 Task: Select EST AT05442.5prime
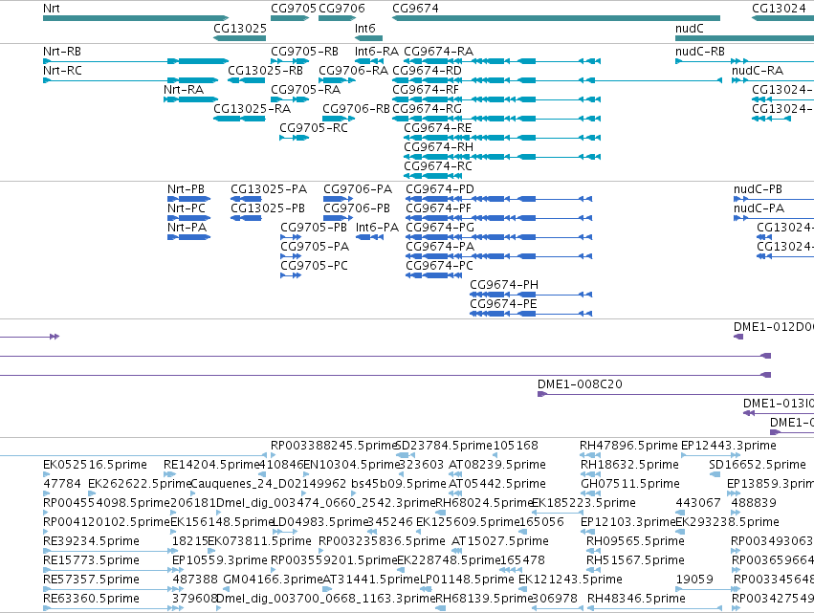pyautogui.click(x=497, y=484)
